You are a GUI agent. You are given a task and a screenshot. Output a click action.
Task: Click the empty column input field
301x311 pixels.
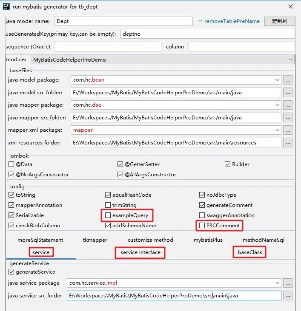(x=241, y=47)
